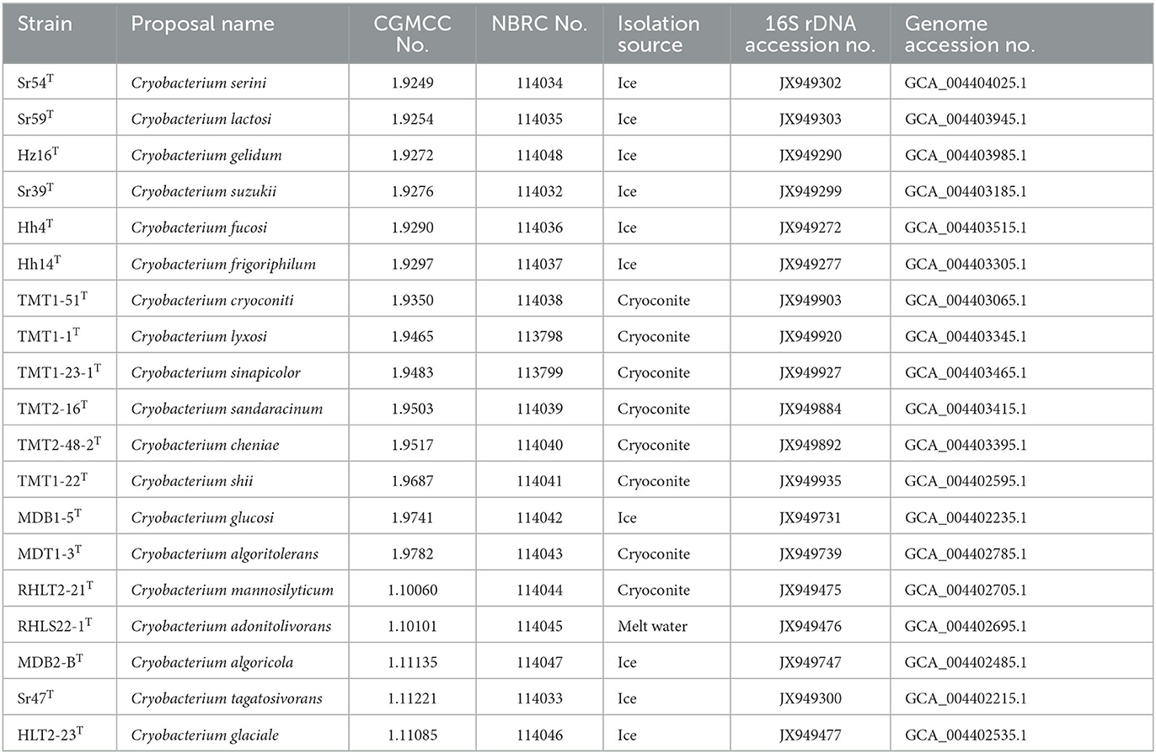Click NBRC number 114043
The image size is (1156, 754).
(x=539, y=553)
